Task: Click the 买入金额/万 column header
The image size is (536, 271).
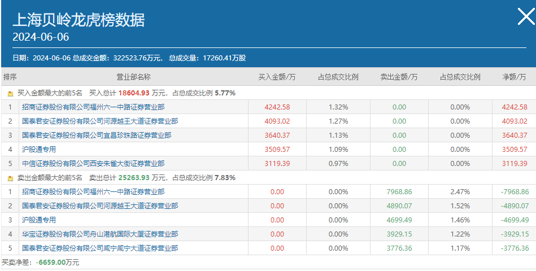Action: (277, 77)
